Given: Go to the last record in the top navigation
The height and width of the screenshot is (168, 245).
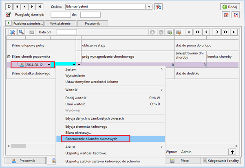Looking at the screenshot, I should tap(40, 7).
